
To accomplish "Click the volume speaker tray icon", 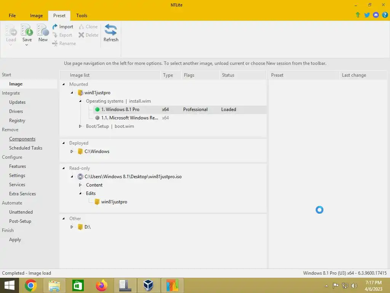I will coord(354,285).
